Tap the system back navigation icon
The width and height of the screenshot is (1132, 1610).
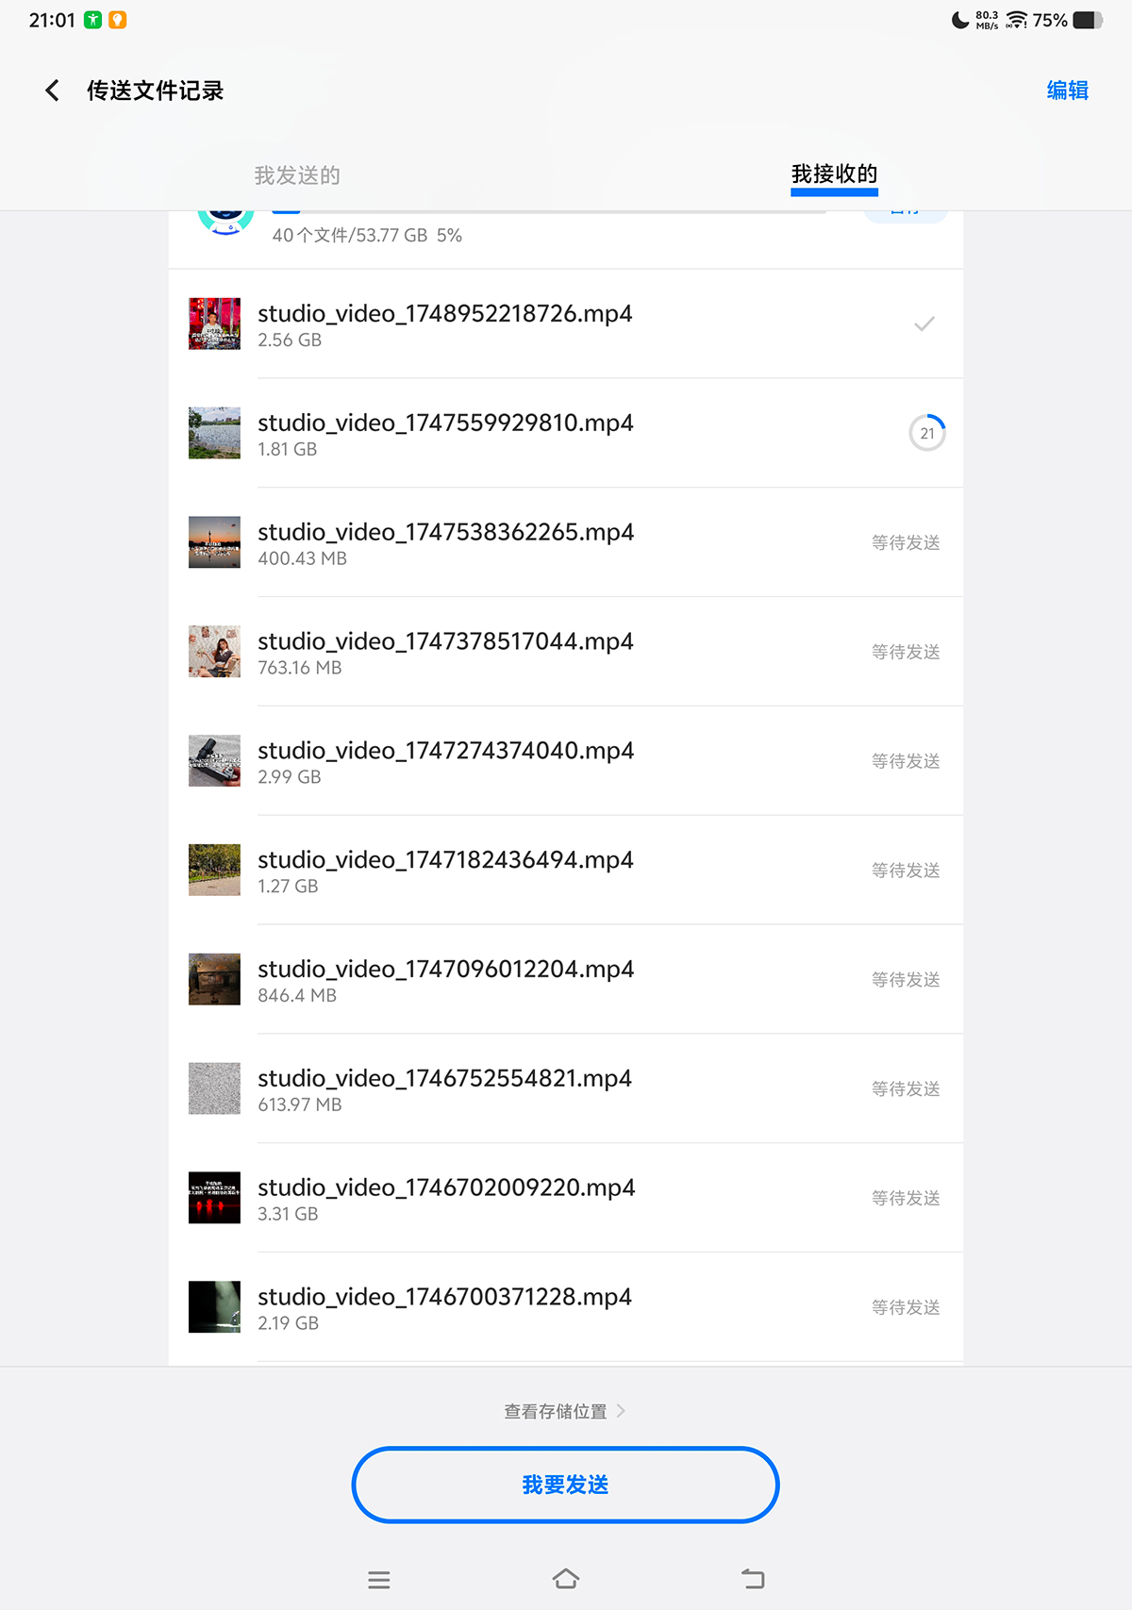[753, 1579]
